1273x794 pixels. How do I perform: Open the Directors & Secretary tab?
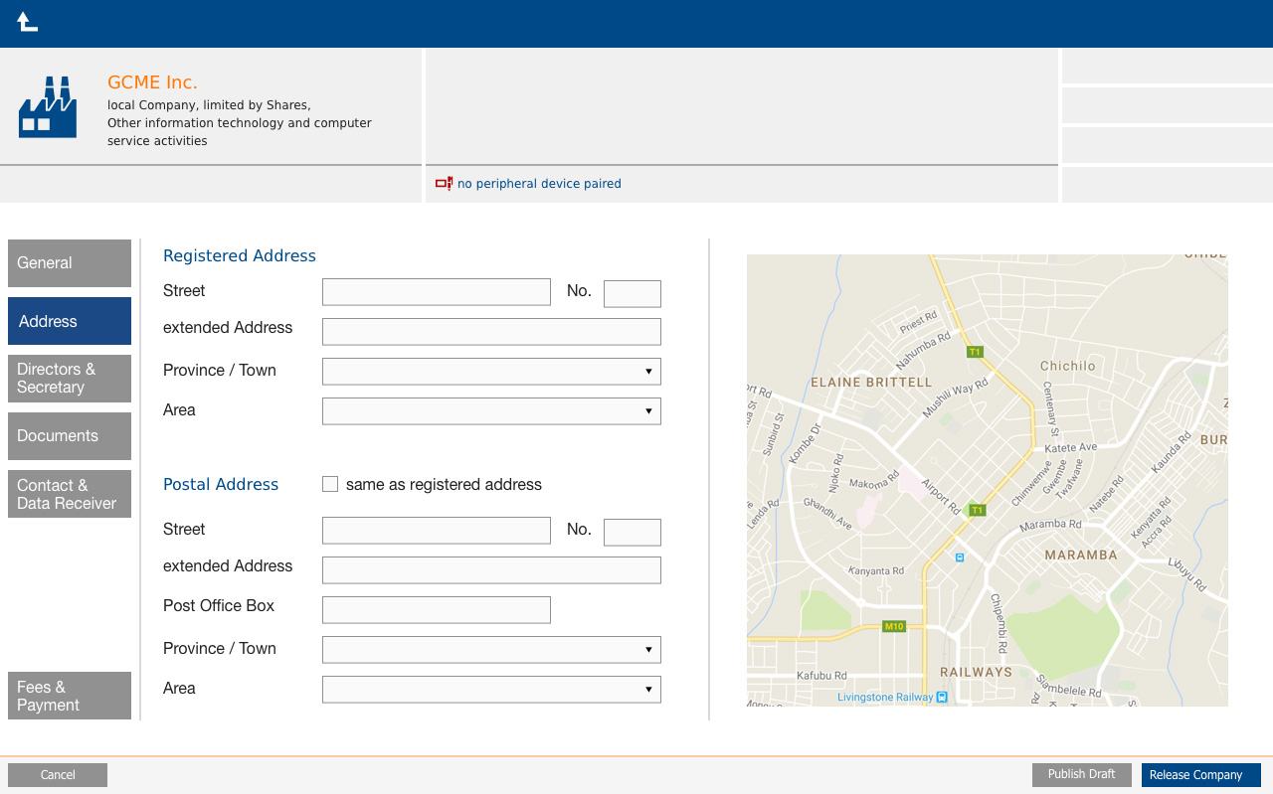coord(70,379)
